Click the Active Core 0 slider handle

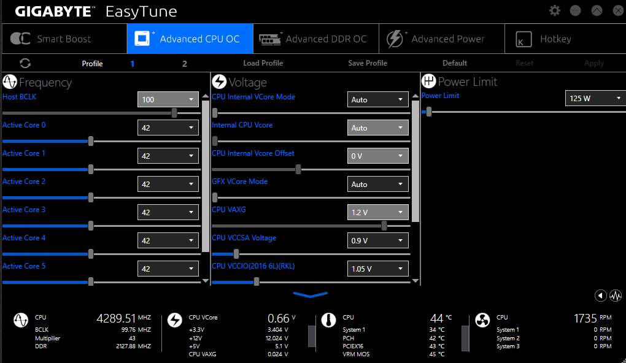pyautogui.click(x=91, y=141)
